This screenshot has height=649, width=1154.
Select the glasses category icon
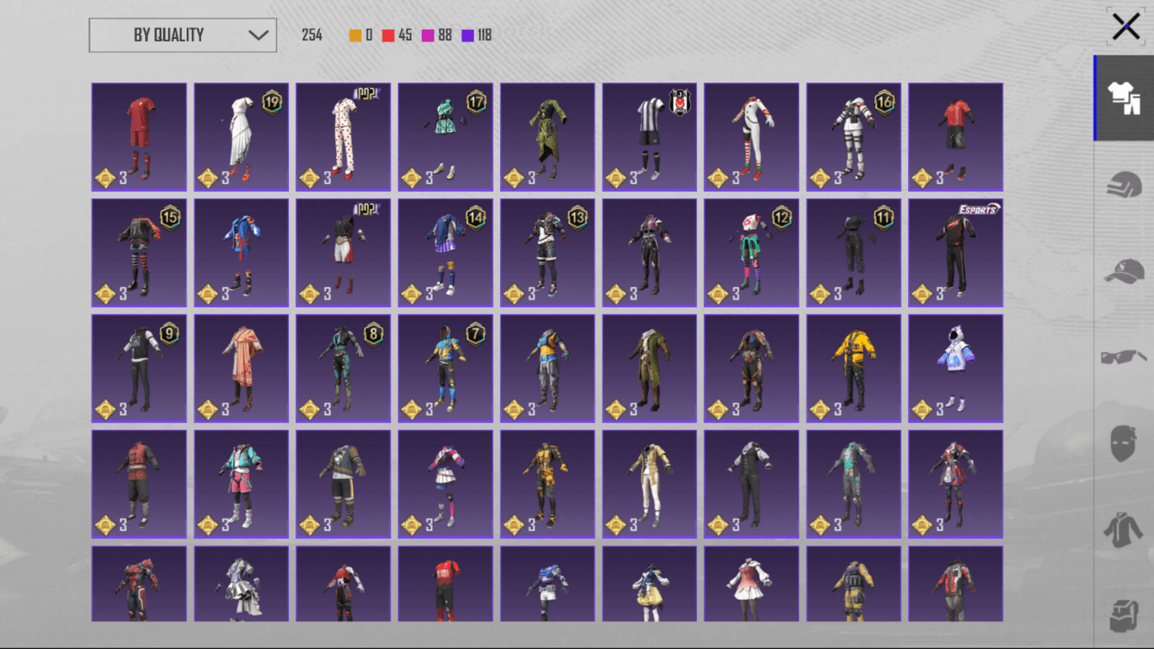coord(1124,357)
